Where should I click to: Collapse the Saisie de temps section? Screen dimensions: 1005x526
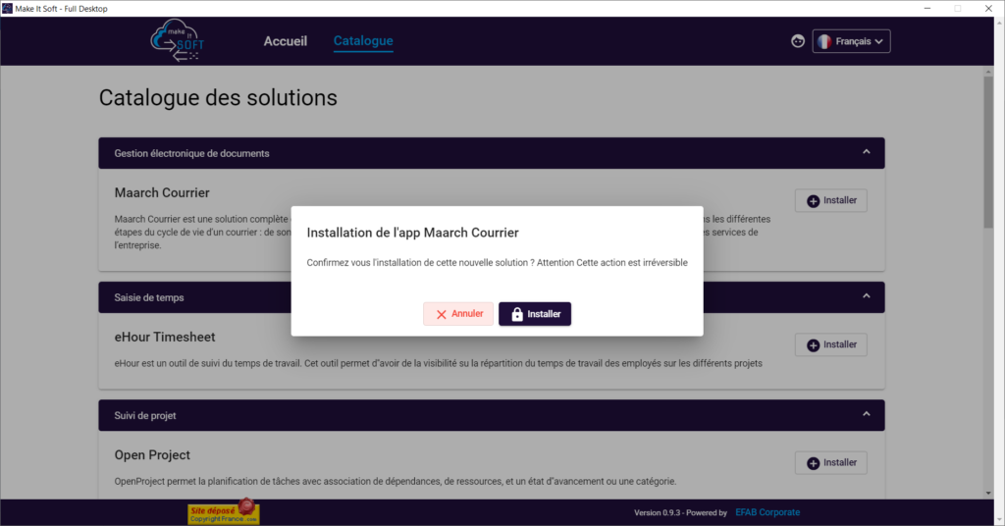pyautogui.click(x=866, y=296)
